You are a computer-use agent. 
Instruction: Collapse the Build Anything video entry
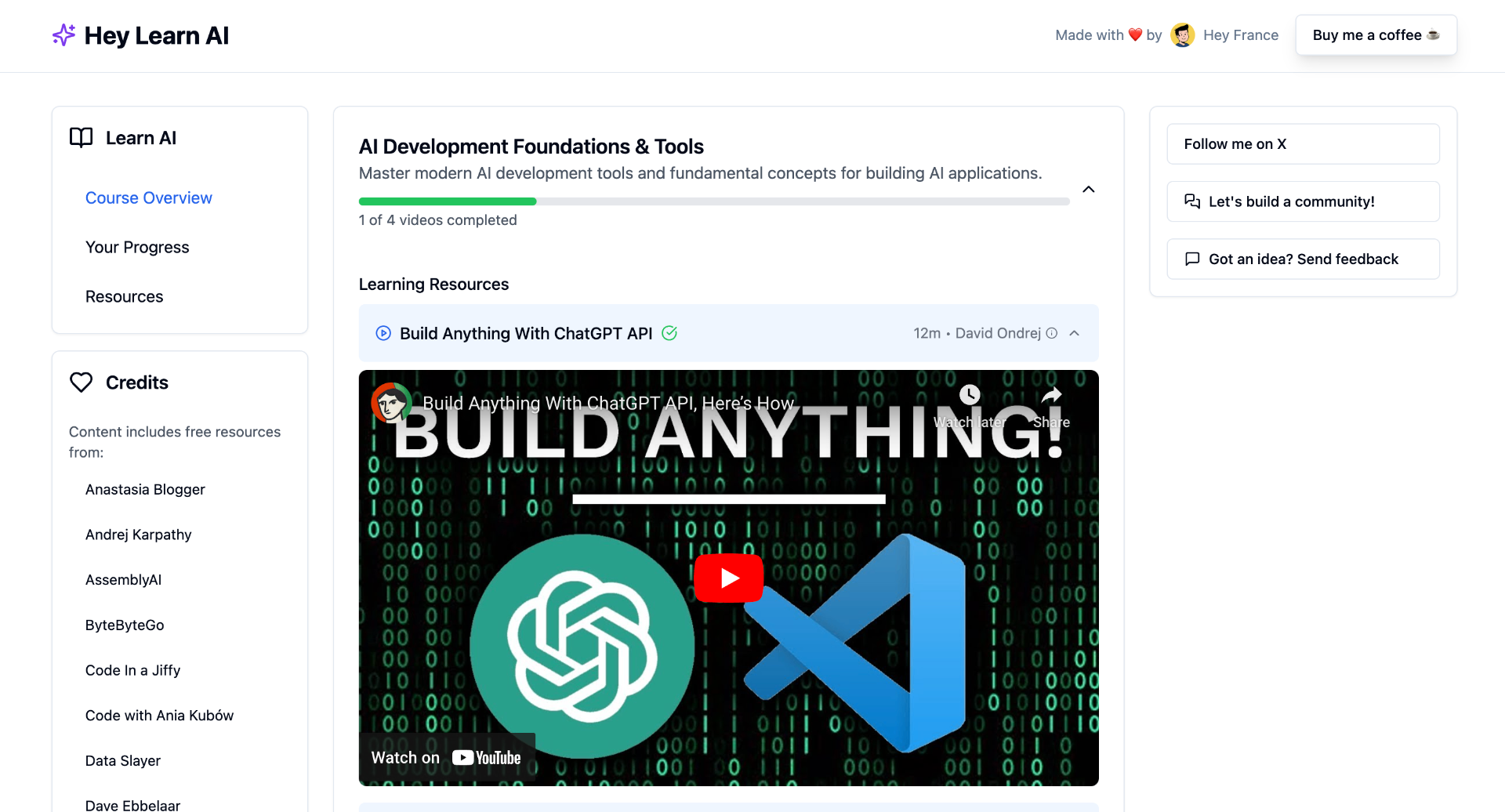click(x=1075, y=333)
